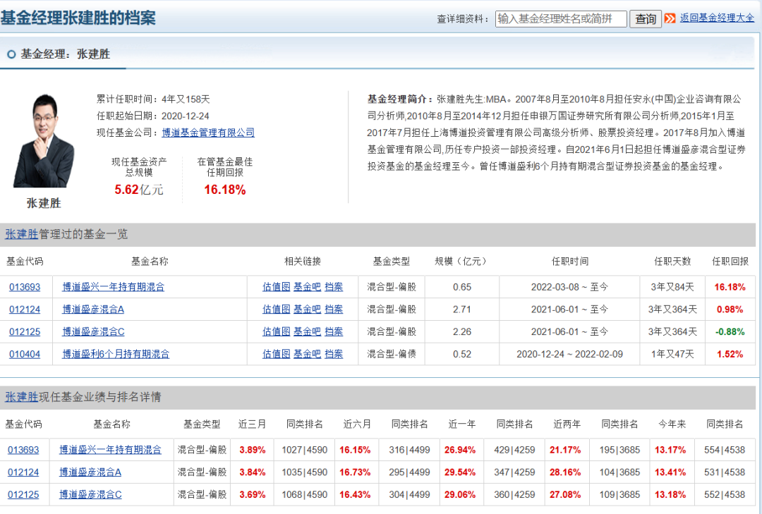Screen dimensions: 762x514
Task: Open 基金吧 for fund 012124
Action: click(307, 310)
